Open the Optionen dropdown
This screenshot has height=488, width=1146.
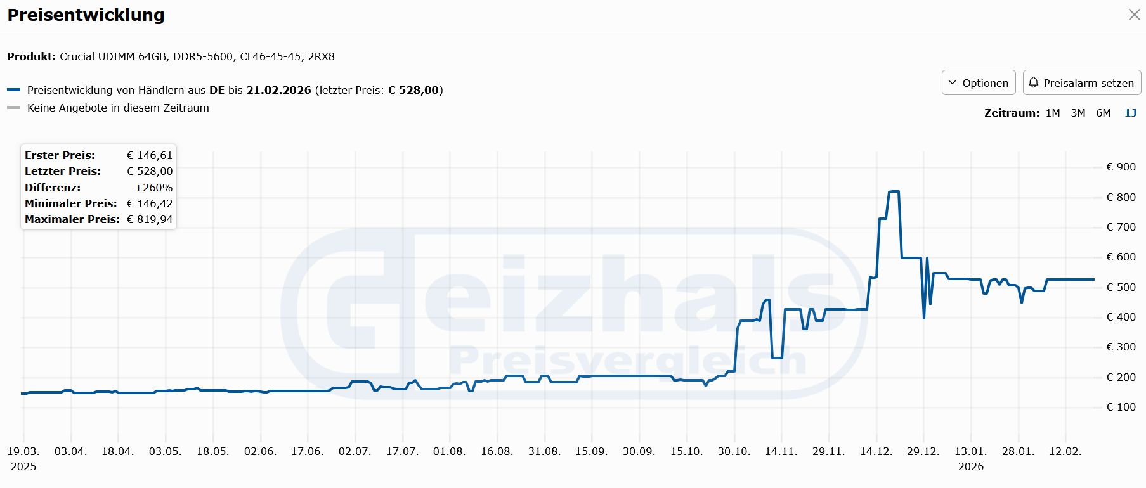[978, 83]
